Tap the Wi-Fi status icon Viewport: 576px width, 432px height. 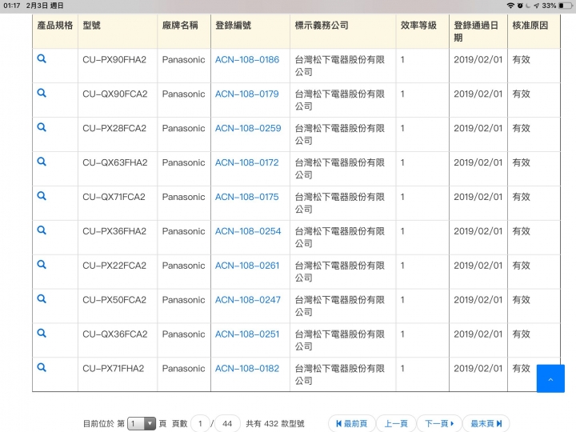point(510,6)
